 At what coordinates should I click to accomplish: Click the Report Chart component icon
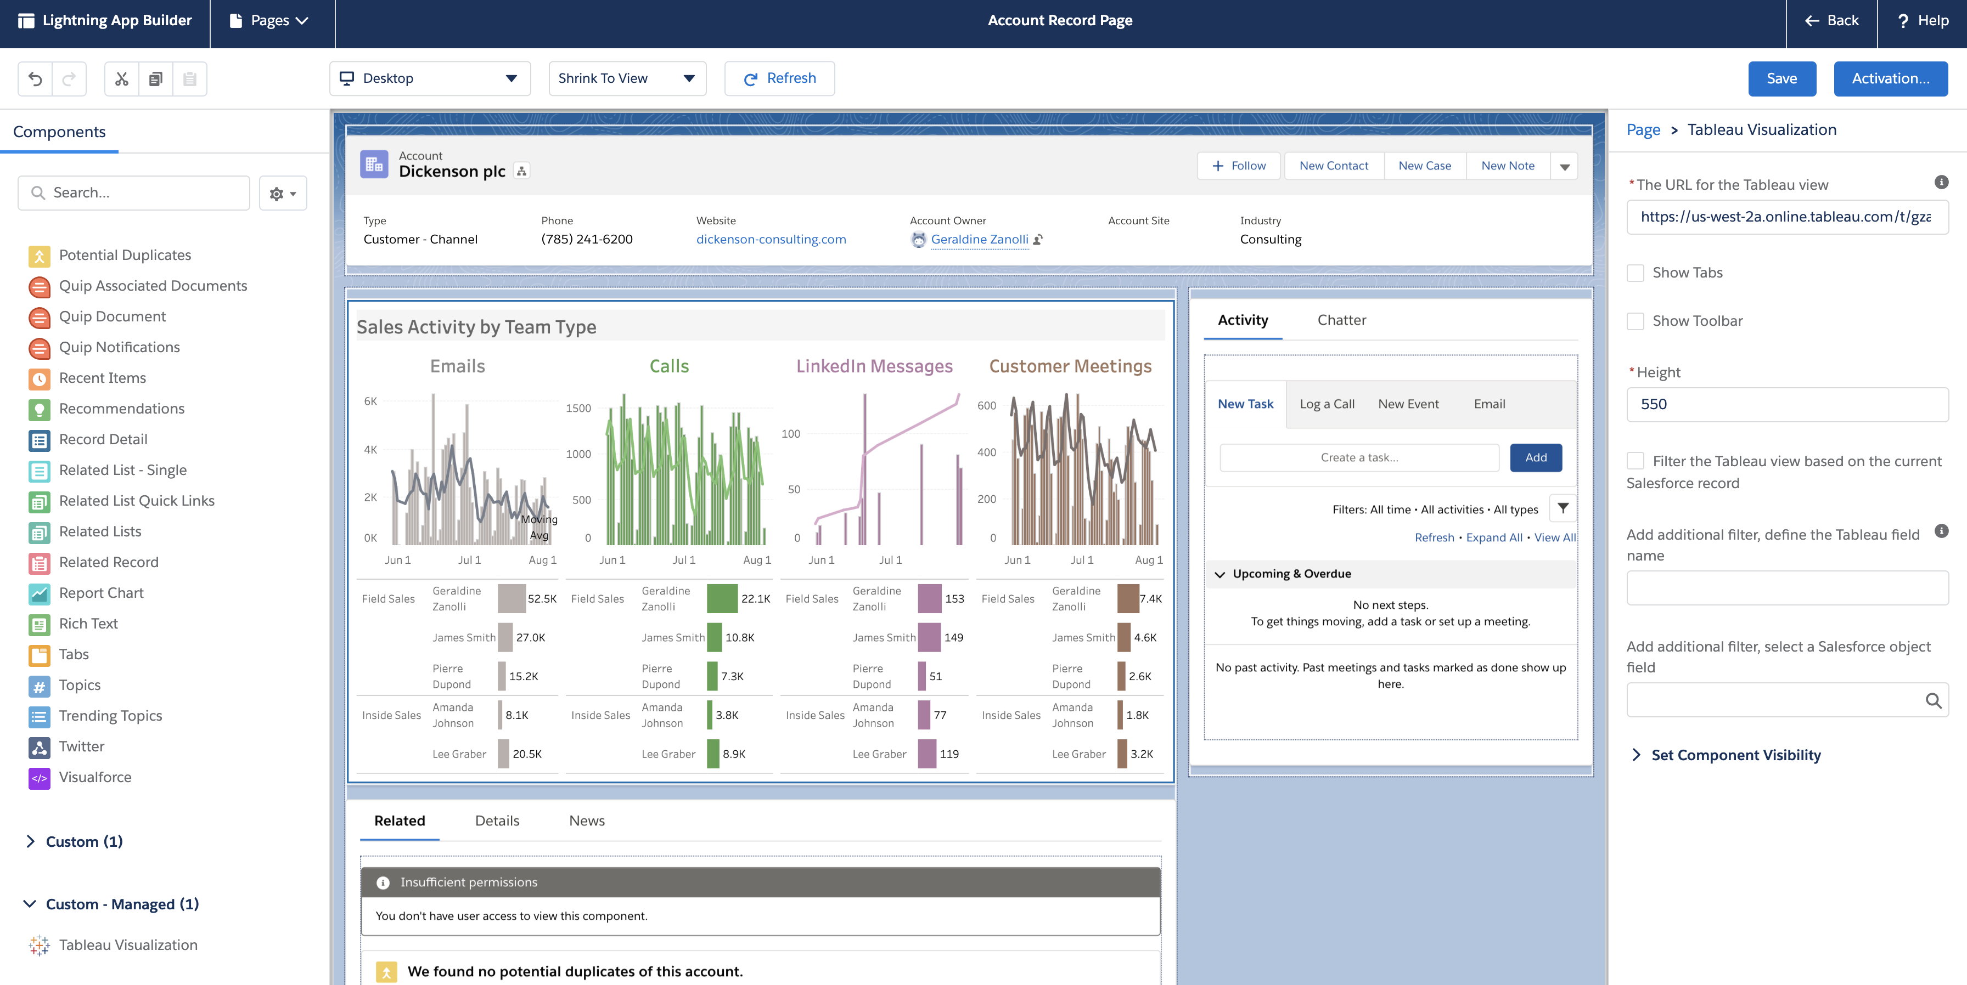(39, 592)
